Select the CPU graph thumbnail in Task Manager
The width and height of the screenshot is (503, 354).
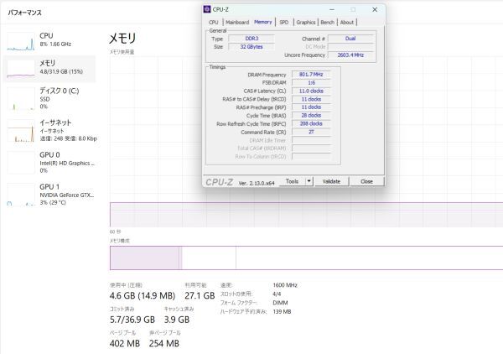(21, 41)
